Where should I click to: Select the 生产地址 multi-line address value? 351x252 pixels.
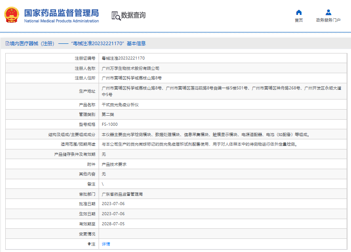tap(222, 91)
